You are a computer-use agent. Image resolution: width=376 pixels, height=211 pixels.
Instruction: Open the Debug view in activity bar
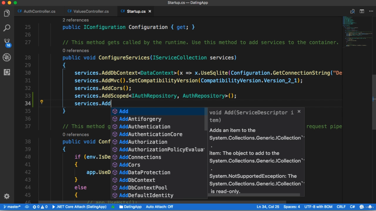7,57
